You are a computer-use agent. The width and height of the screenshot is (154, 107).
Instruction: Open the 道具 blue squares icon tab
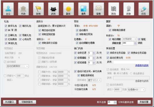84,9
